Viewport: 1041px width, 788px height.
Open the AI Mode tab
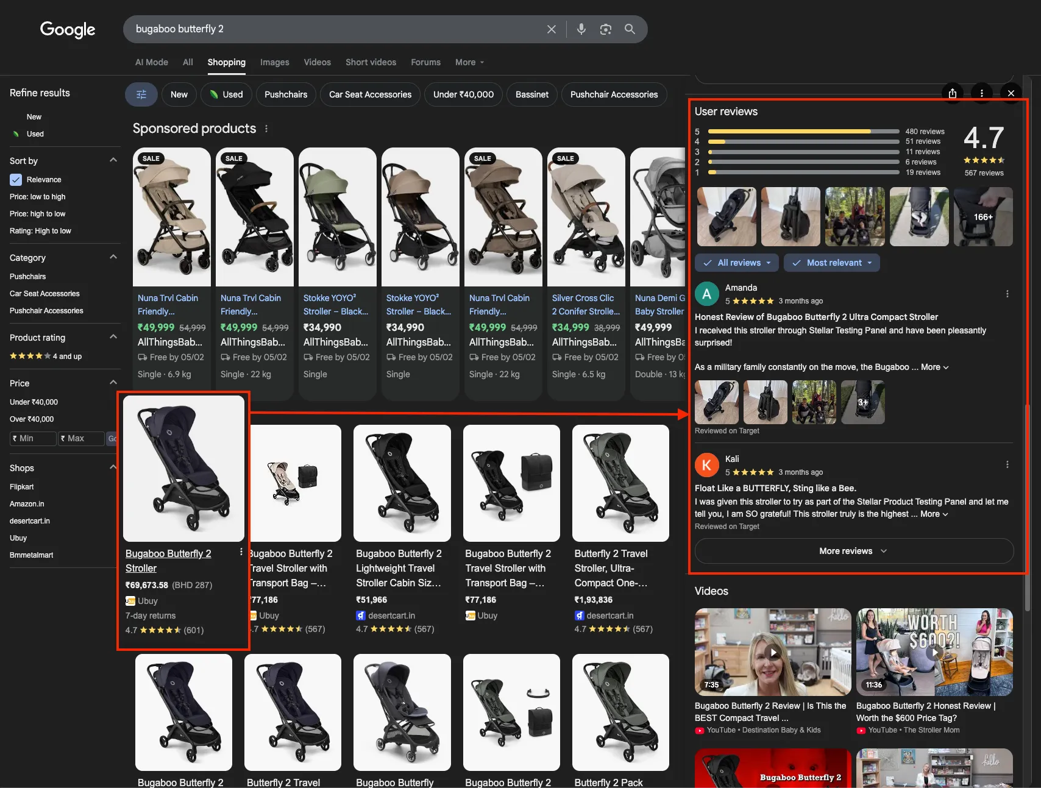[152, 62]
